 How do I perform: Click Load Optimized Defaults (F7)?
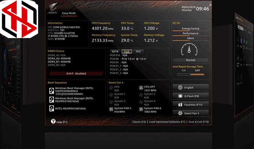click(x=167, y=122)
